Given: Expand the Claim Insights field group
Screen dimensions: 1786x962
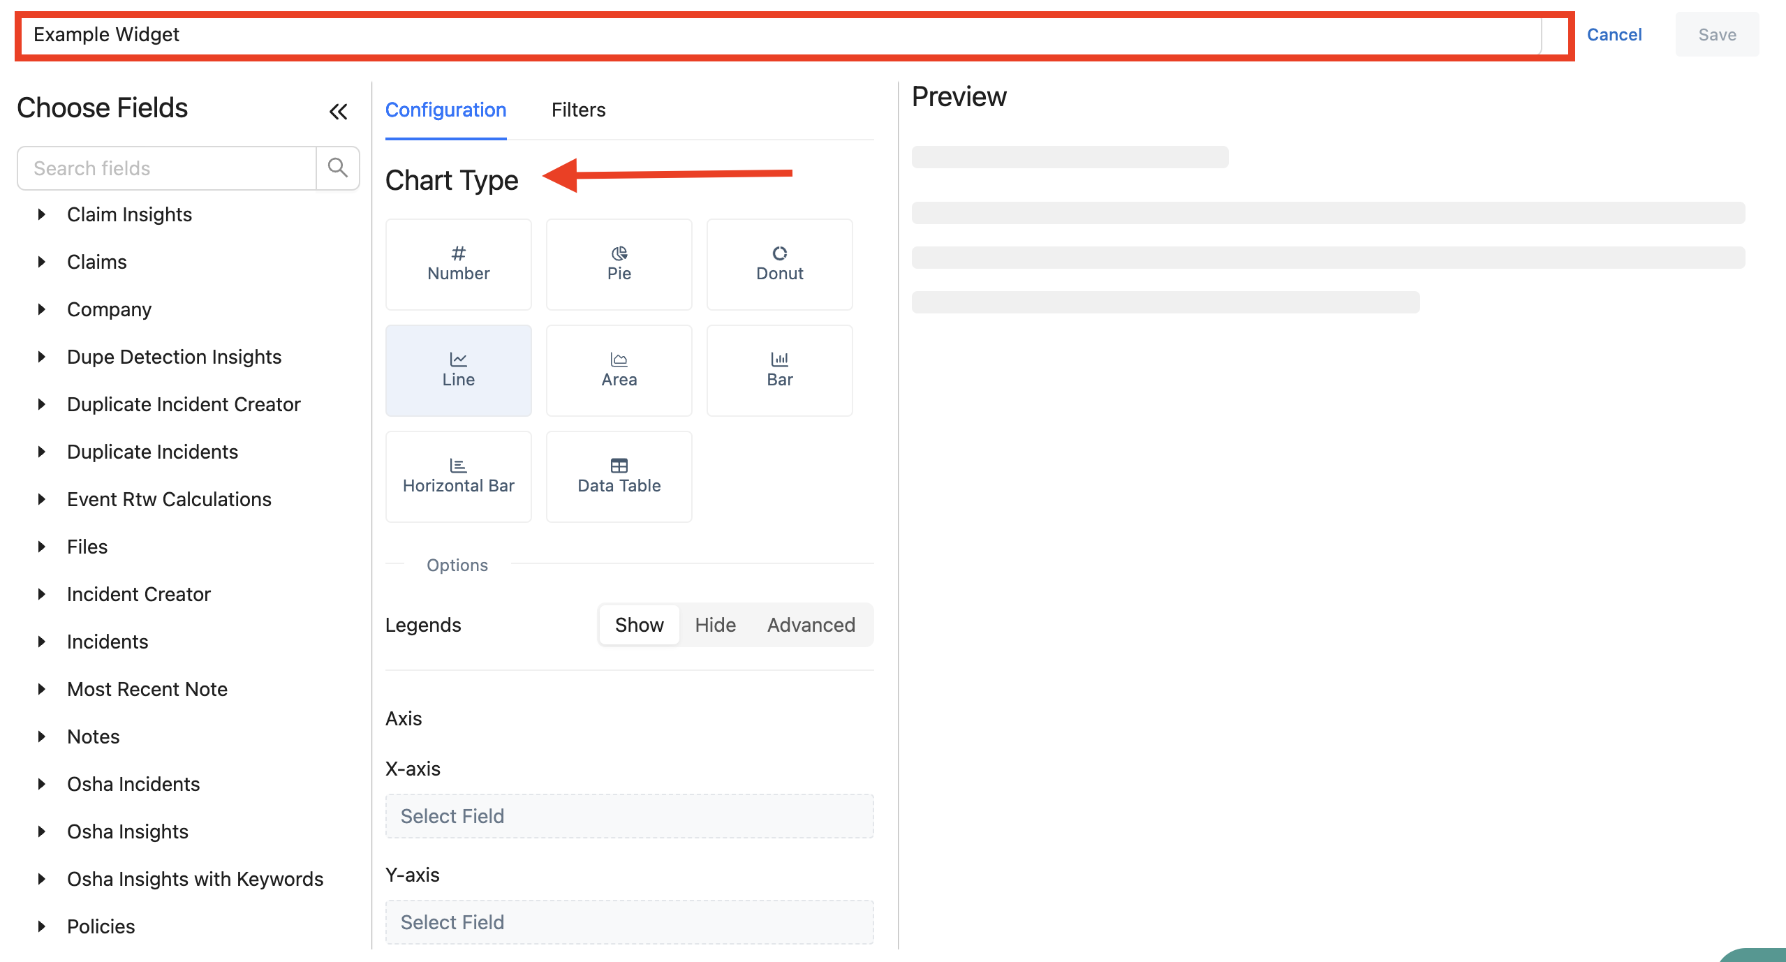Looking at the screenshot, I should coord(41,214).
